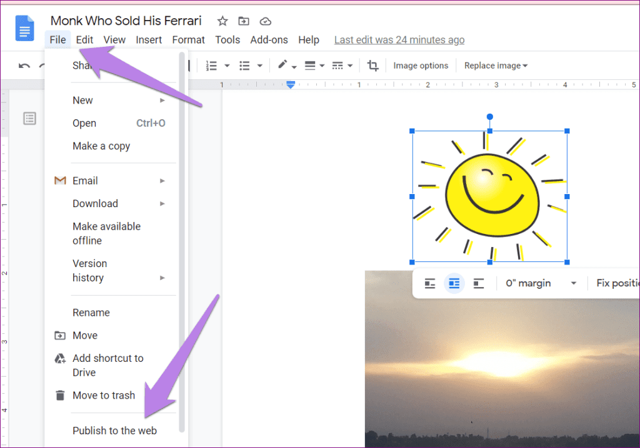
Task: Click the Move document folder icon
Action: pyautogui.click(x=243, y=21)
